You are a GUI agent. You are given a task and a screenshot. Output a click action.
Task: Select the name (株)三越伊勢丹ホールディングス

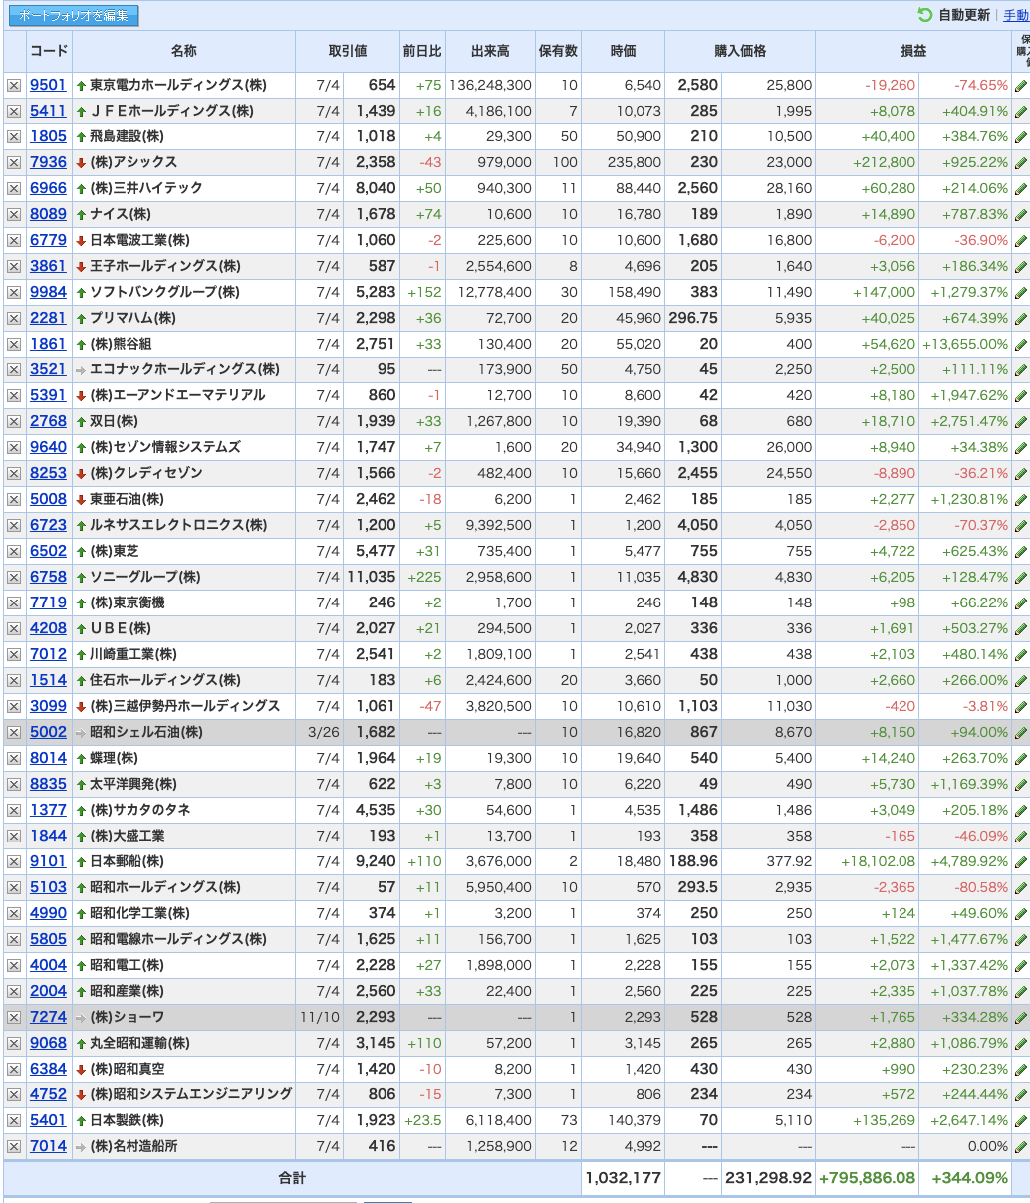point(185,706)
